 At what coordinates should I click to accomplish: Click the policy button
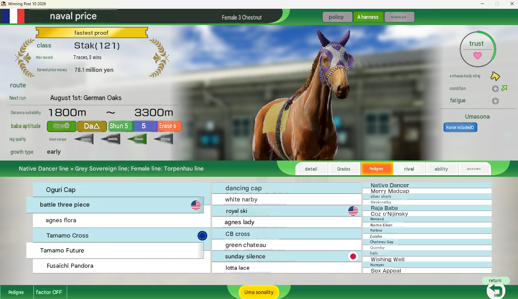(x=337, y=17)
